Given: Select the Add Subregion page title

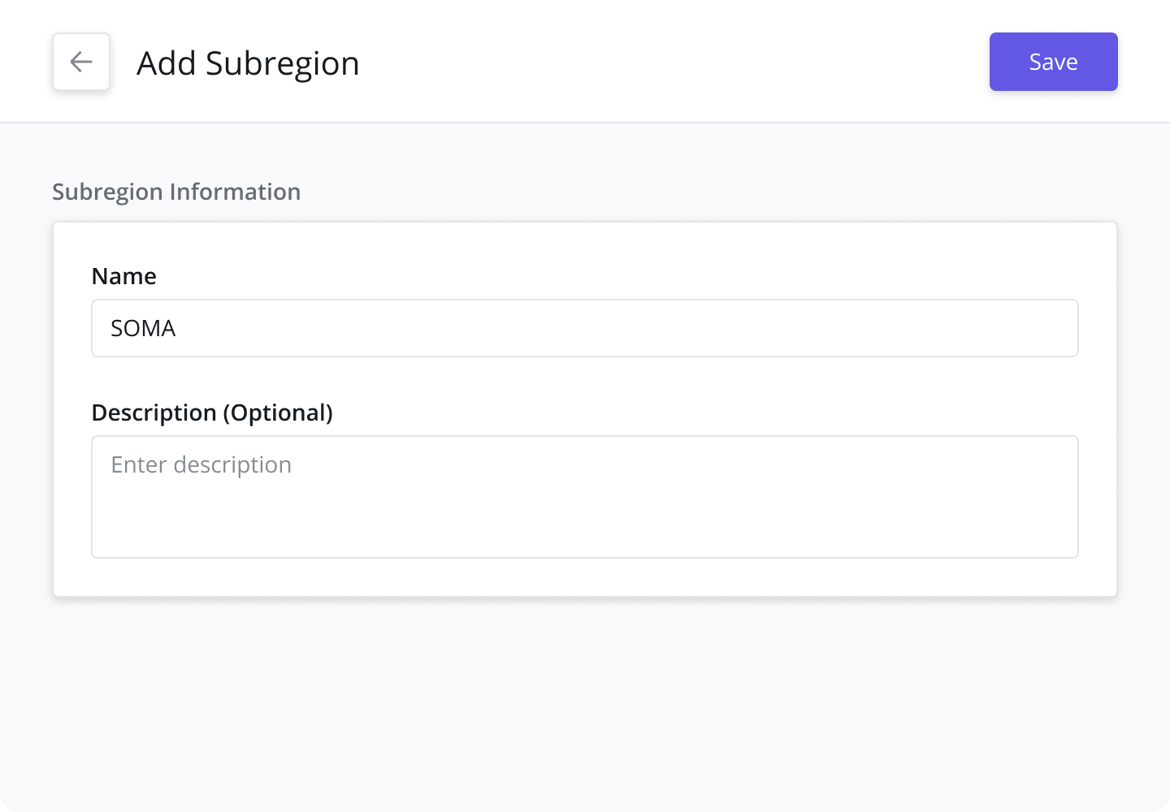Looking at the screenshot, I should pos(248,63).
